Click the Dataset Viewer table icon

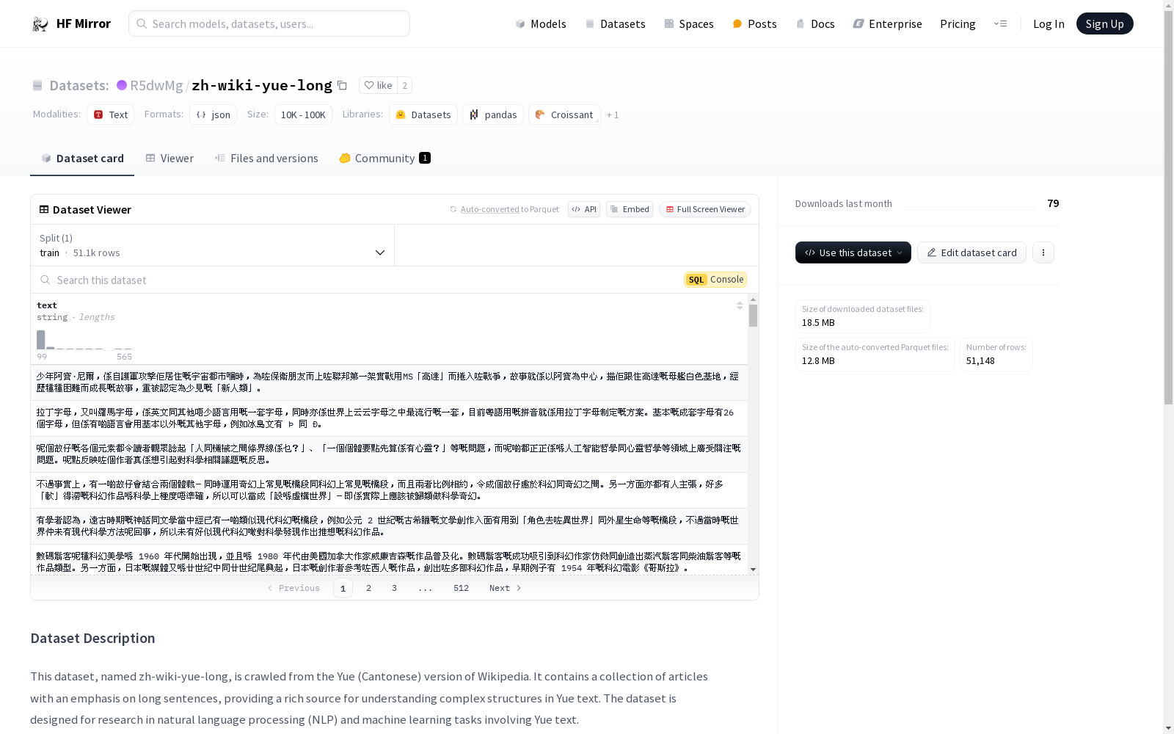tap(44, 209)
